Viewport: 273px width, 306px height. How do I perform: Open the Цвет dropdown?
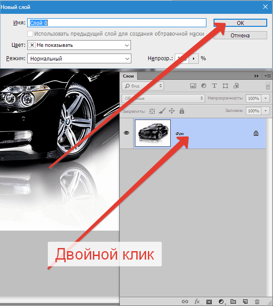79,45
